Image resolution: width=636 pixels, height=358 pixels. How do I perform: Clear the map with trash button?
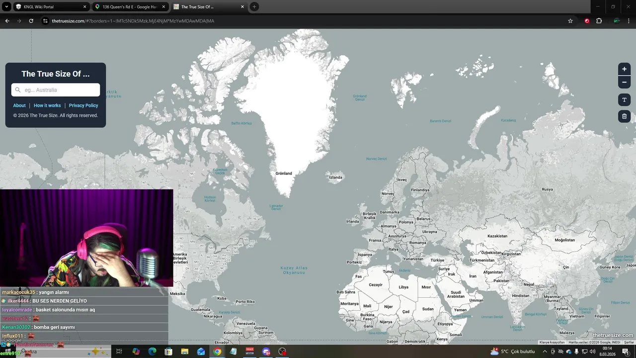[624, 116]
